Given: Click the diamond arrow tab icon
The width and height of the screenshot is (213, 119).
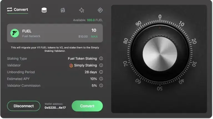Looking at the screenshot, I should pos(100,10).
